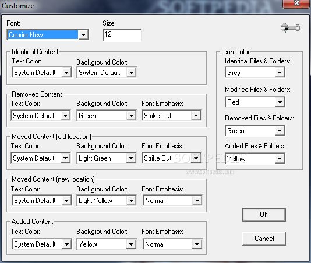Close the Customize dialog window
311x263 pixels.
click(296, 3)
